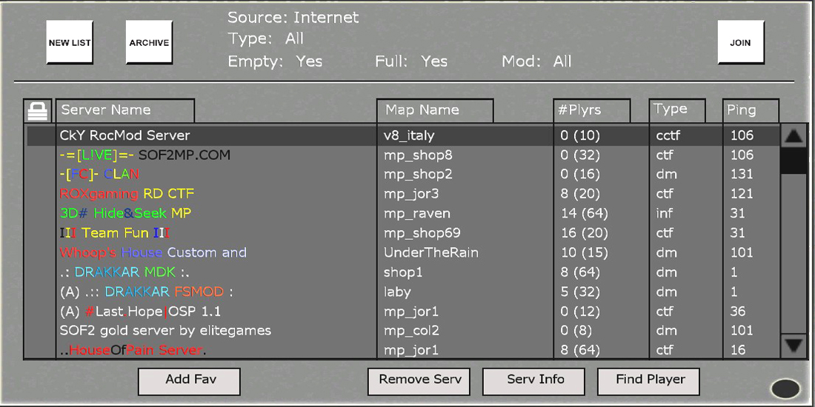Click the Find Player button
The height and width of the screenshot is (407, 815).
650,380
